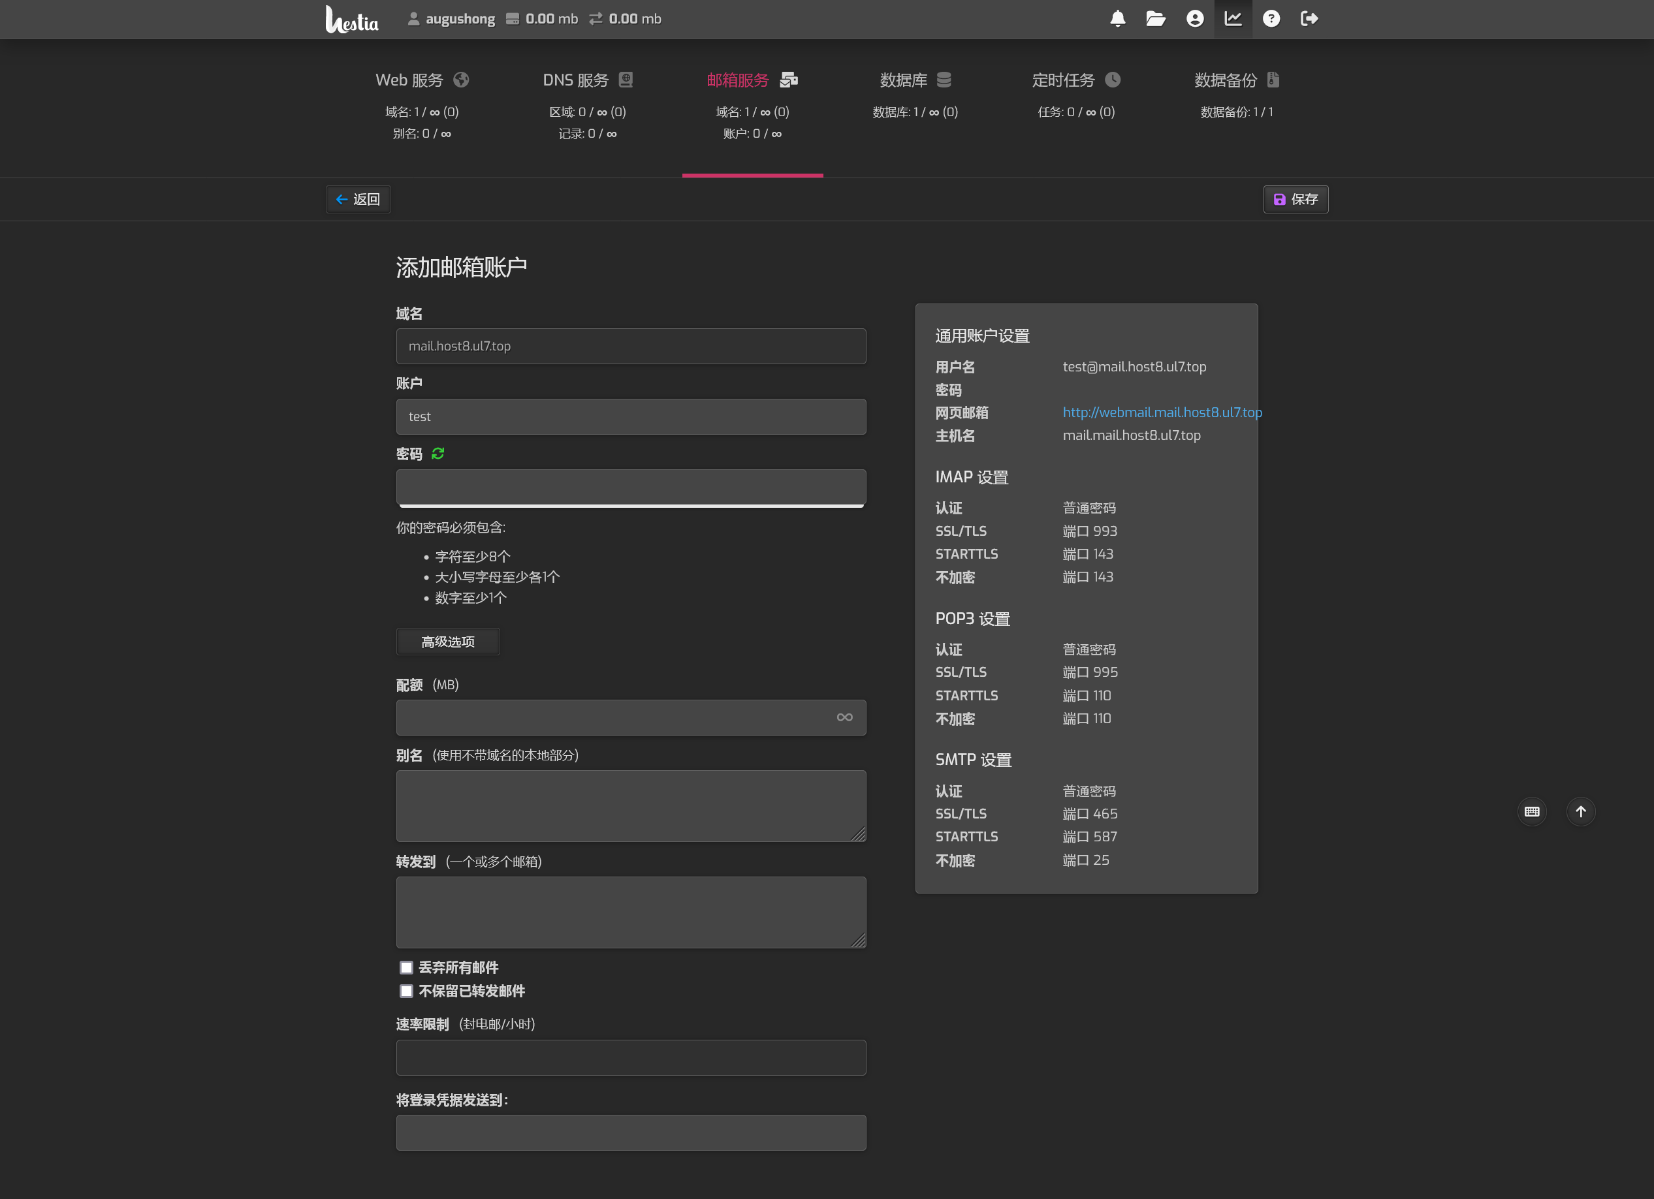Open the notifications bell icon
Viewport: 1654px width, 1199px height.
1117,19
